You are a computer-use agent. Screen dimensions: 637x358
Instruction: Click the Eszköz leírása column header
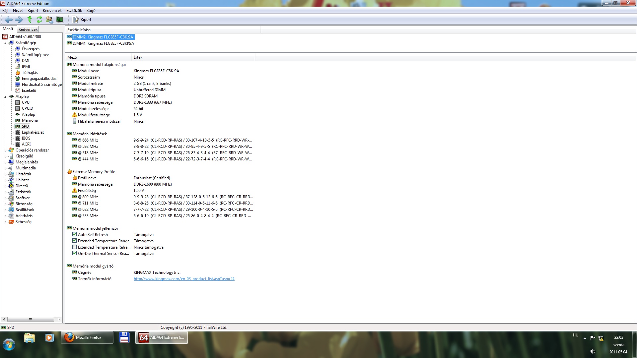pos(163,30)
